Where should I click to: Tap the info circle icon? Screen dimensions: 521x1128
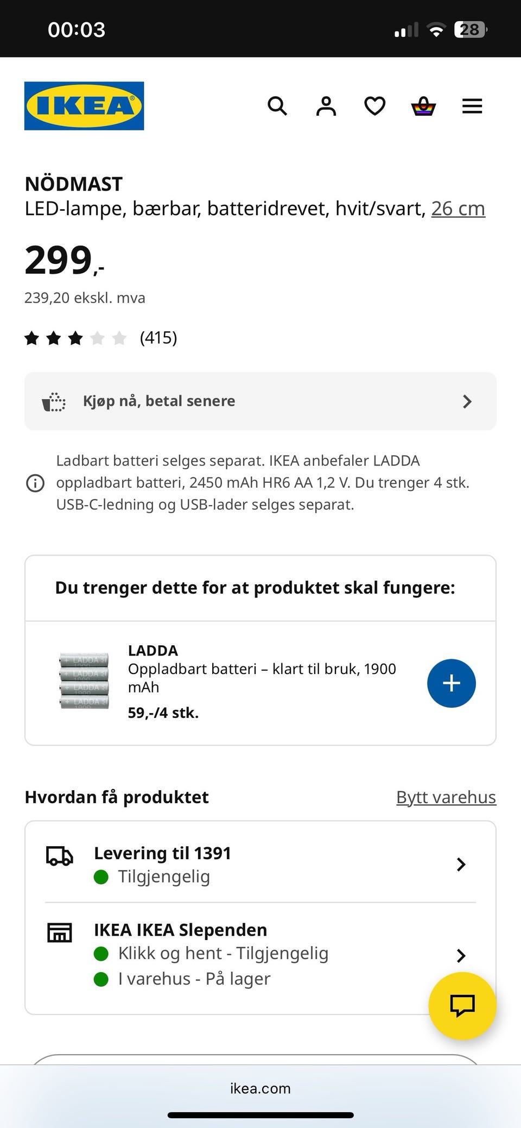(35, 483)
